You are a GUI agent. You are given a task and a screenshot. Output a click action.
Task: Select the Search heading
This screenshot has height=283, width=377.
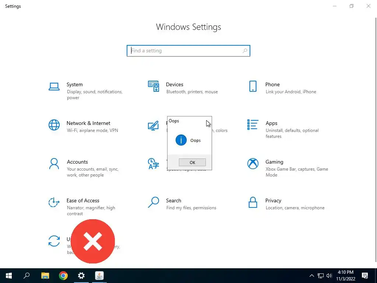pyautogui.click(x=173, y=200)
